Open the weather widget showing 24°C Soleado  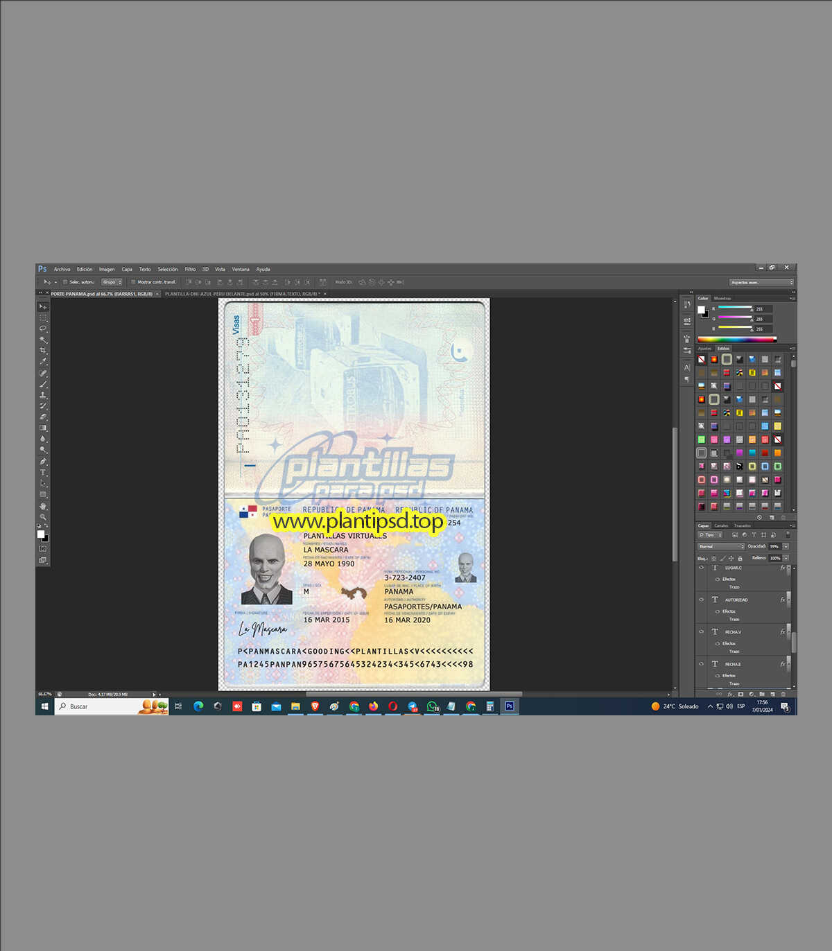tap(675, 706)
